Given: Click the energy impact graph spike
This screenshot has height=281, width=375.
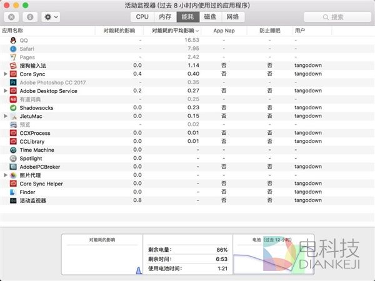Looking at the screenshot, I should click(139, 270).
